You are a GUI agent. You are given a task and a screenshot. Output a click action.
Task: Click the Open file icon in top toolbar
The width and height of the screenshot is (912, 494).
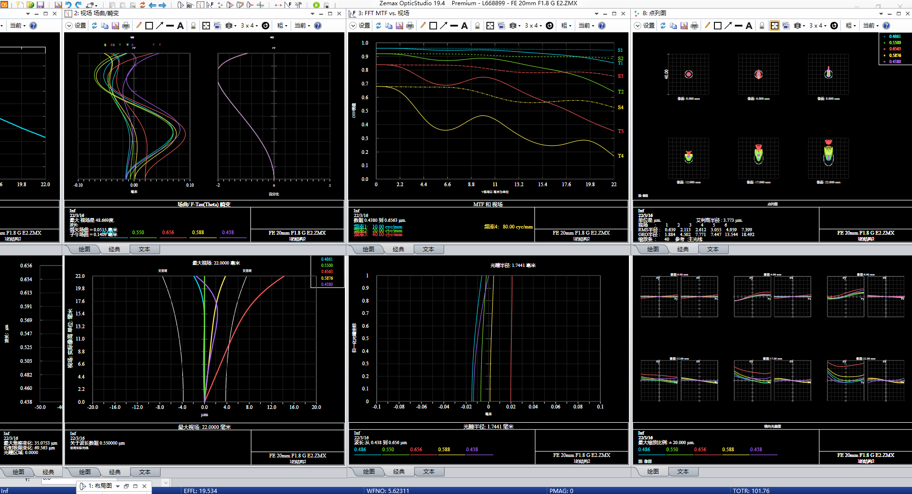[x=30, y=5]
